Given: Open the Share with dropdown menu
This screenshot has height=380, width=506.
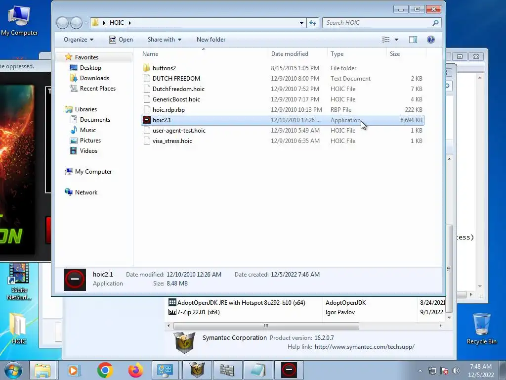Looking at the screenshot, I should 164,40.
